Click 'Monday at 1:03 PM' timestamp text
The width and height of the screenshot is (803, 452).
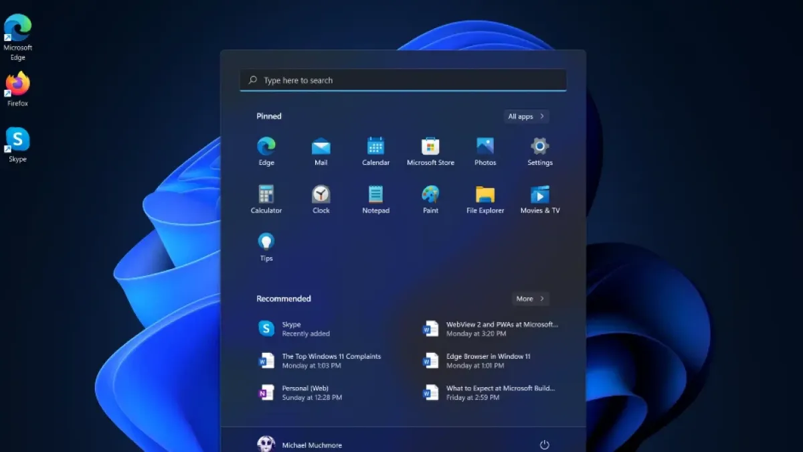tap(312, 366)
